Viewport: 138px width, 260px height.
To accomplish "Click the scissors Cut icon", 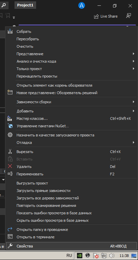I will [x=10, y=152].
